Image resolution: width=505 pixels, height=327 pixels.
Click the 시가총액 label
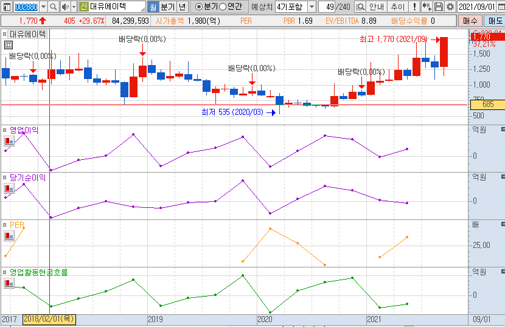click(170, 21)
